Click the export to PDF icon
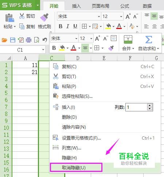Screen dimensions: 164x177 coord(21,40)
